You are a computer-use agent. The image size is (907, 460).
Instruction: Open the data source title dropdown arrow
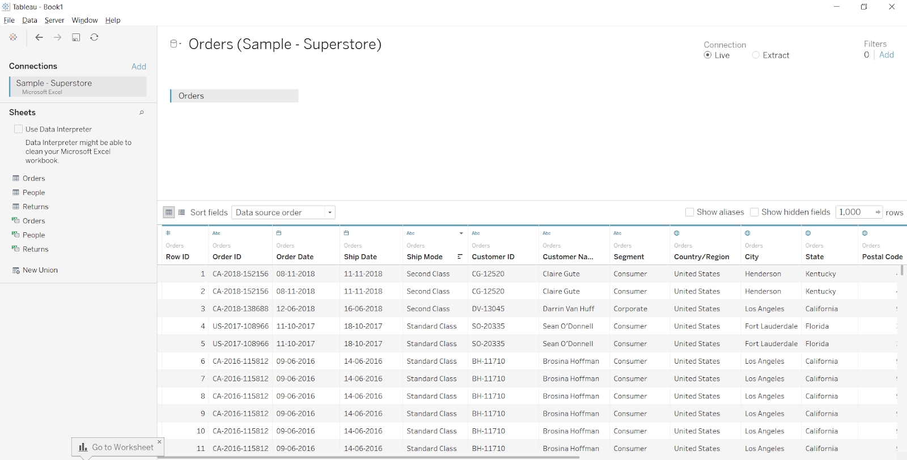(x=180, y=44)
